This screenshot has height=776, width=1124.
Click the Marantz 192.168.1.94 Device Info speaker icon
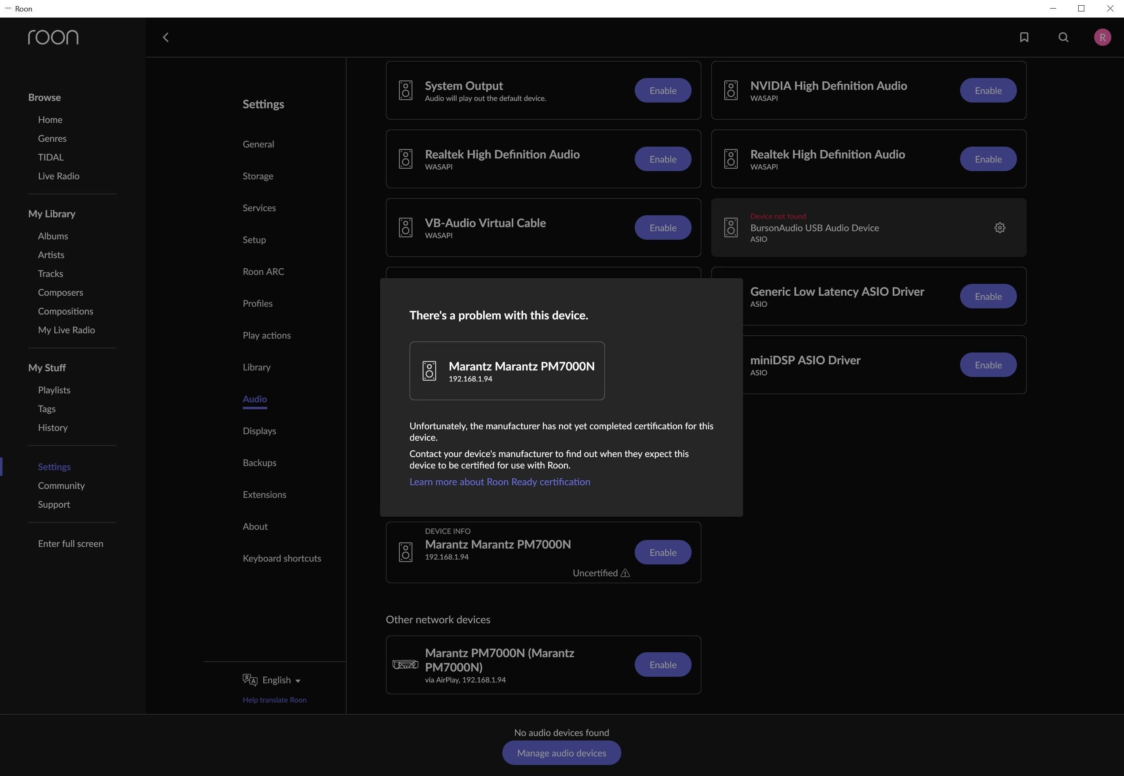406,552
